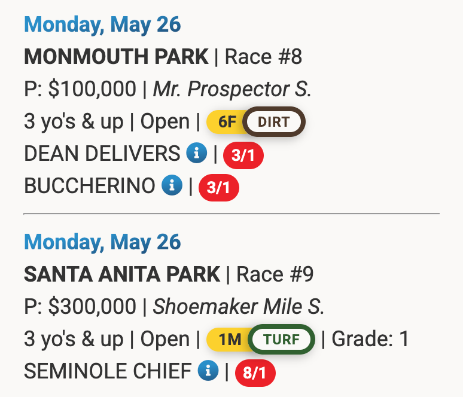Click MONMOUTH PARK track name
463x397 pixels.
[116, 57]
